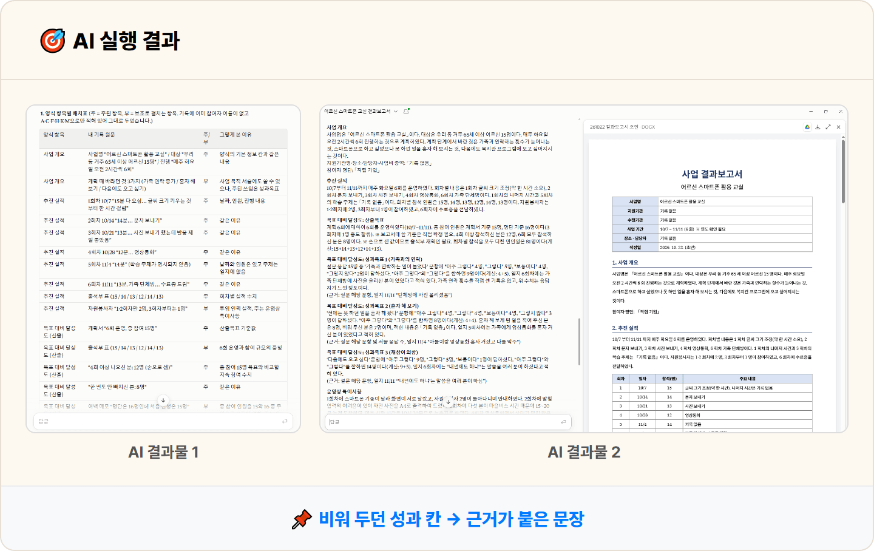Send the reply in AI 결과물 2 with enter icon

pos(563,422)
